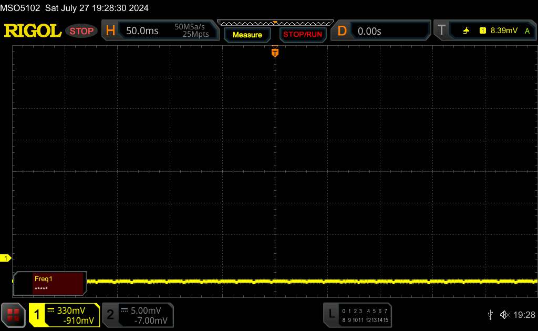This screenshot has width=538, height=331.
Task: Click the 25Mpts memory depth readout
Action: [x=195, y=34]
